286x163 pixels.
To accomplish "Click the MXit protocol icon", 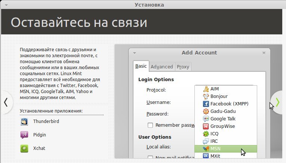I will click(206, 156).
